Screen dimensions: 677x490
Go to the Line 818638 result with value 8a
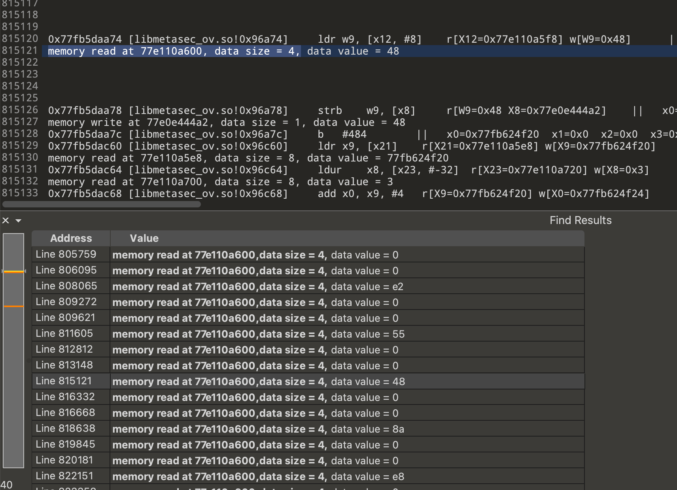(258, 429)
